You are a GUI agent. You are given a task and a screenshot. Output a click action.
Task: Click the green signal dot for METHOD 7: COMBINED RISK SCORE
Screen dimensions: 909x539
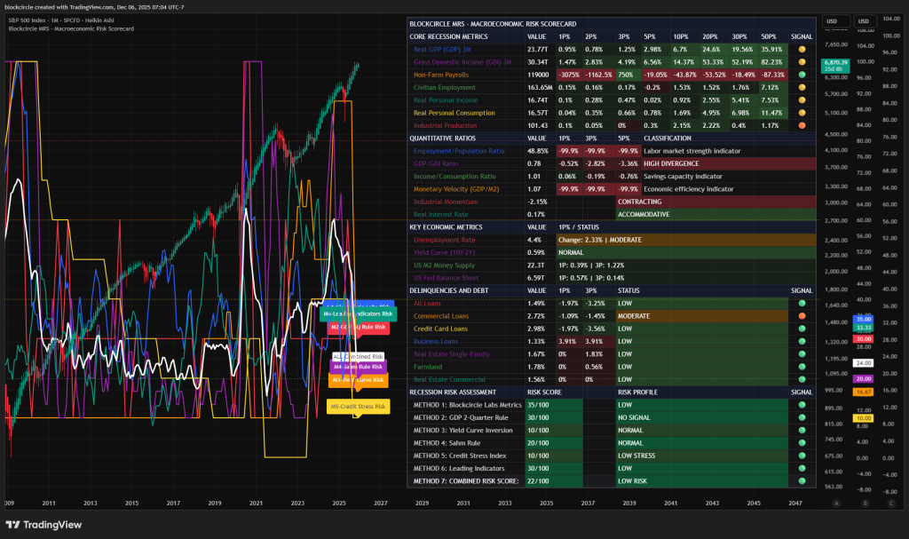(x=802, y=480)
